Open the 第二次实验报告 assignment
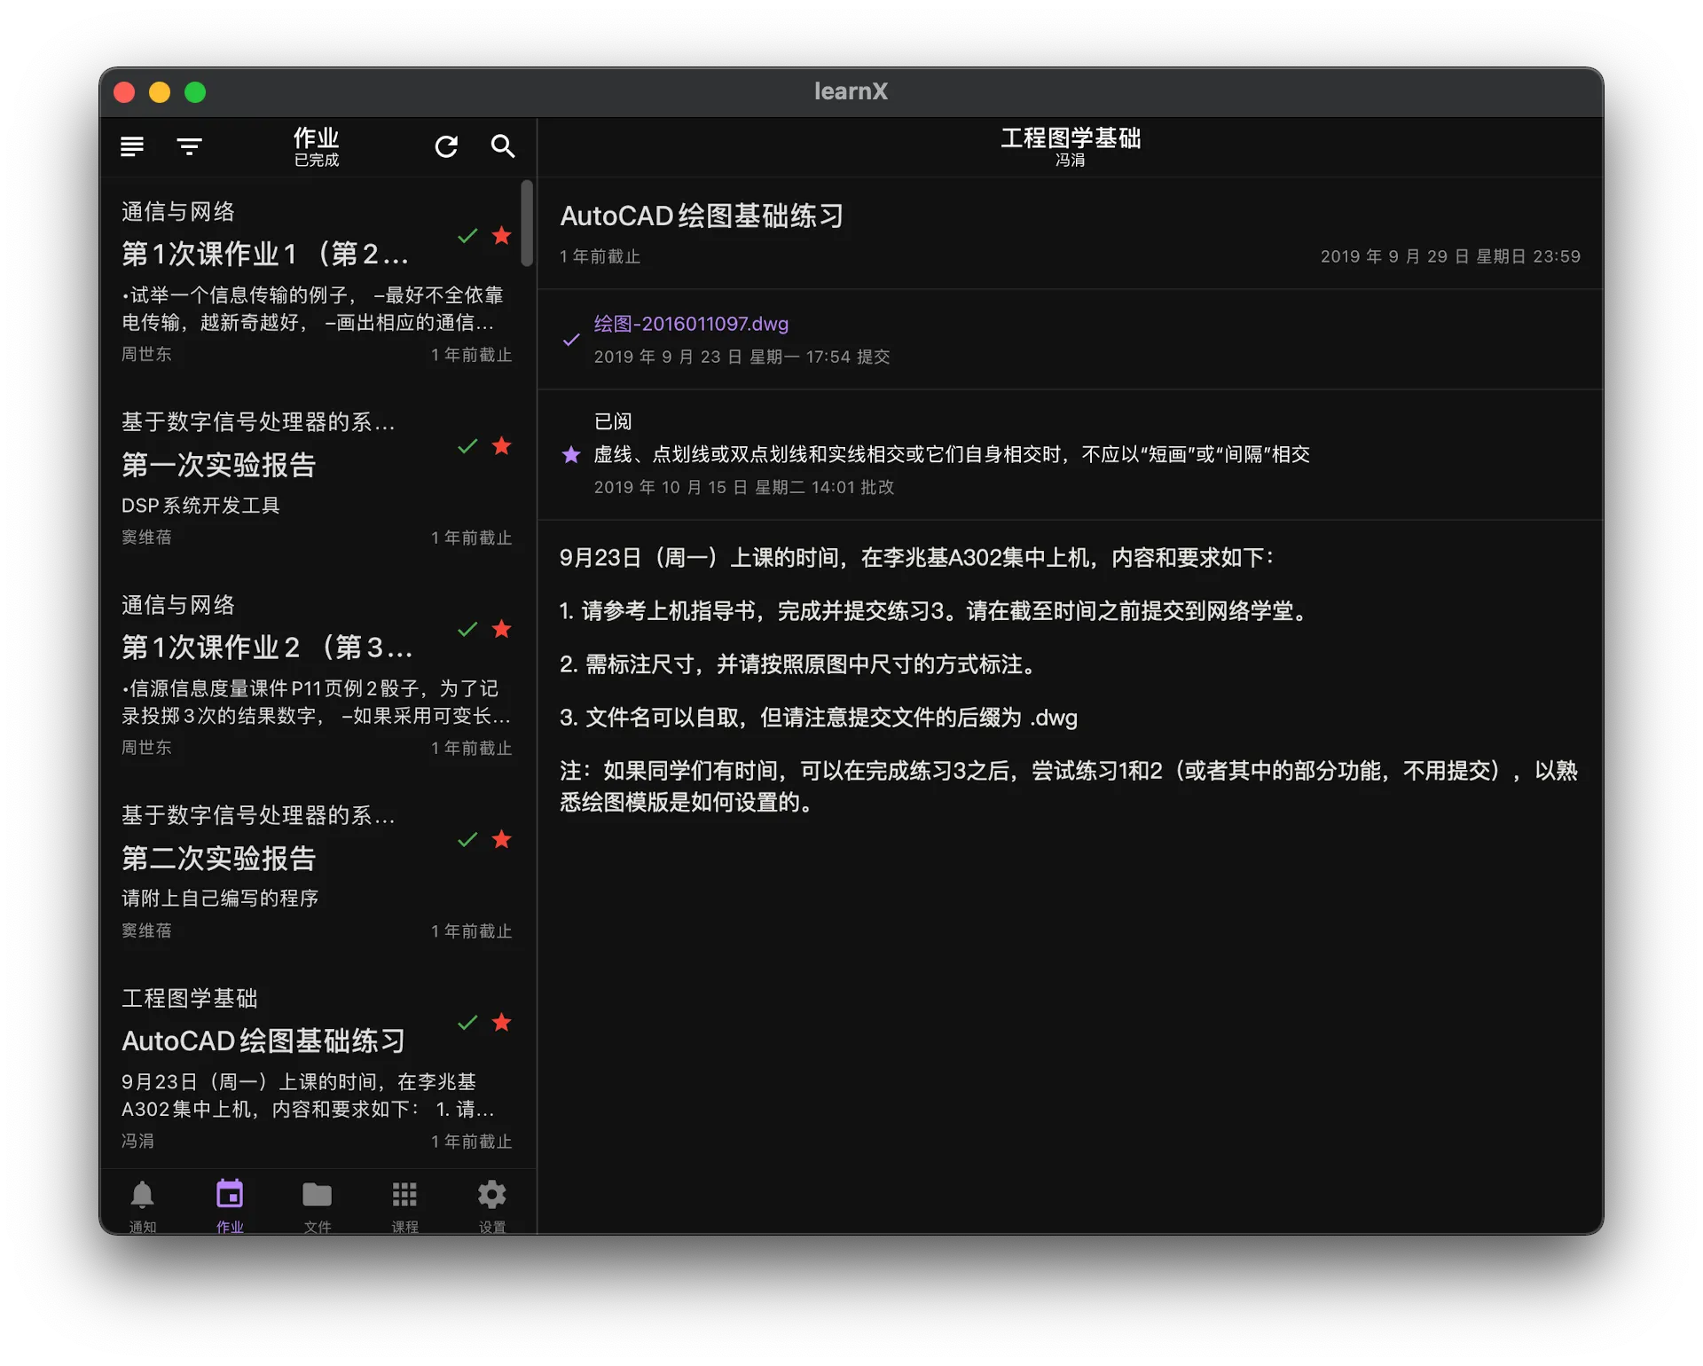This screenshot has height=1366, width=1703. coord(218,857)
